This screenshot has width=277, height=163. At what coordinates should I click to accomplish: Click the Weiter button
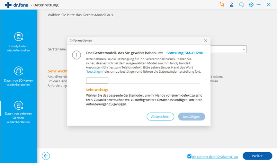tap(257, 156)
